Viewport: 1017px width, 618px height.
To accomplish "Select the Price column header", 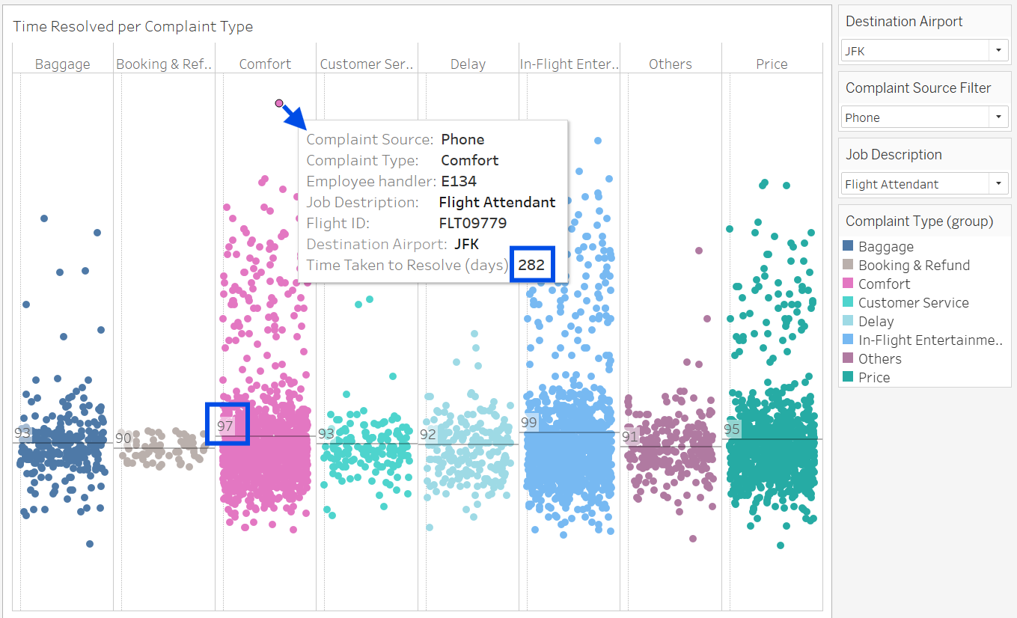I will pos(772,64).
